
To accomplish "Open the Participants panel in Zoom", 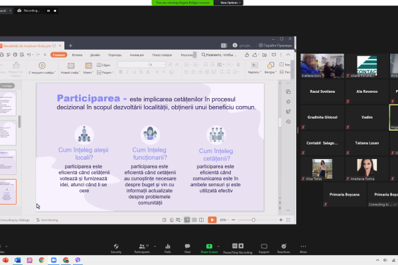I will click(x=141, y=246).
